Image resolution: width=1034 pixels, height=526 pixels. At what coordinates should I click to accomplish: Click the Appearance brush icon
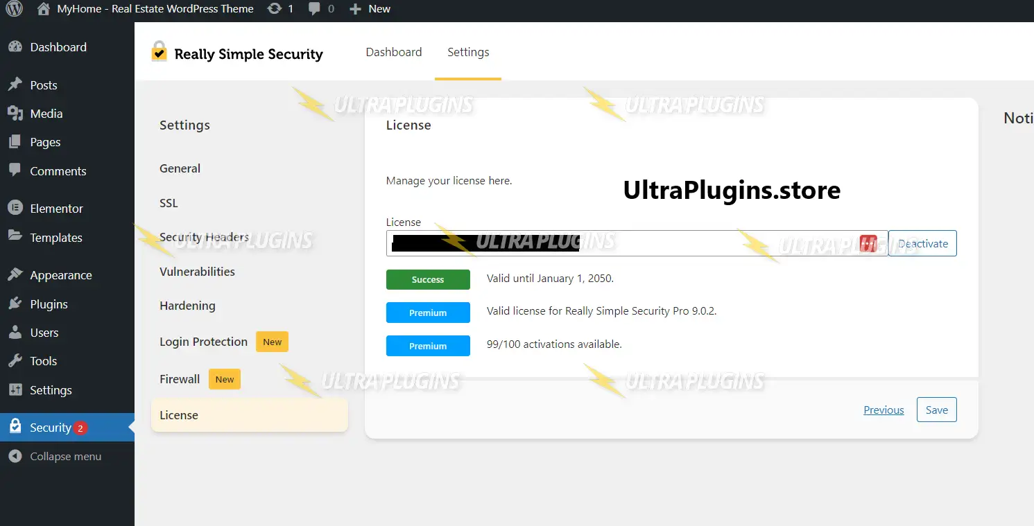point(15,275)
